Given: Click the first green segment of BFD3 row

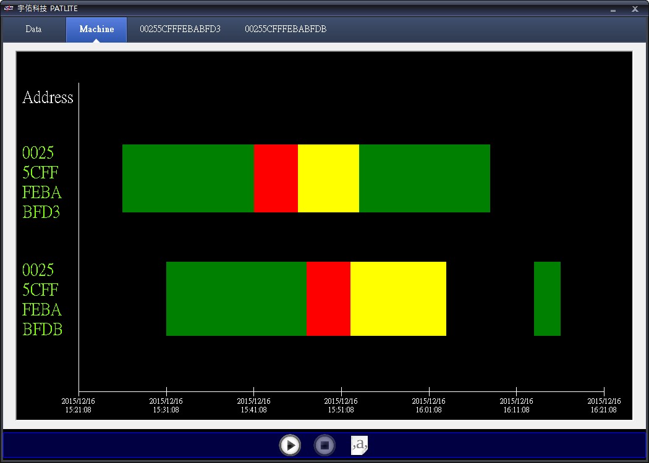Looking at the screenshot, I should coord(188,178).
